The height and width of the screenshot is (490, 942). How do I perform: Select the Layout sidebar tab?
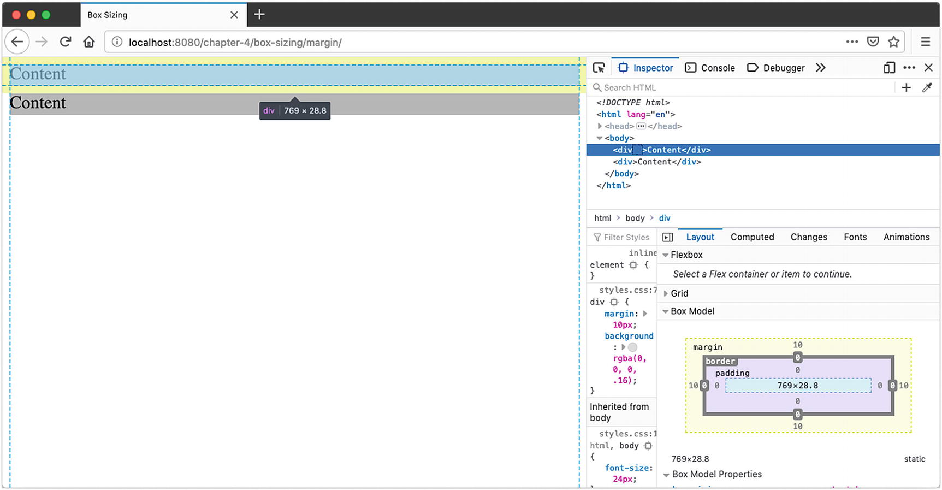point(700,237)
